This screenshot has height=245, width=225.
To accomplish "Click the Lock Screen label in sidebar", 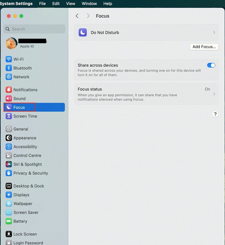I will tap(25, 234).
